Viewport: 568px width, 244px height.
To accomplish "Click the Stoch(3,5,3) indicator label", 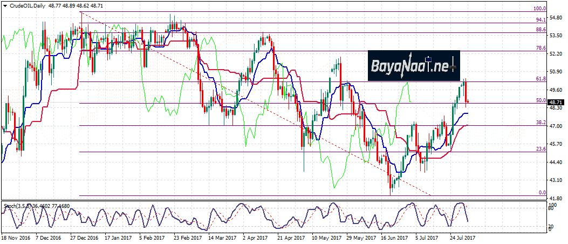I will tap(16, 206).
